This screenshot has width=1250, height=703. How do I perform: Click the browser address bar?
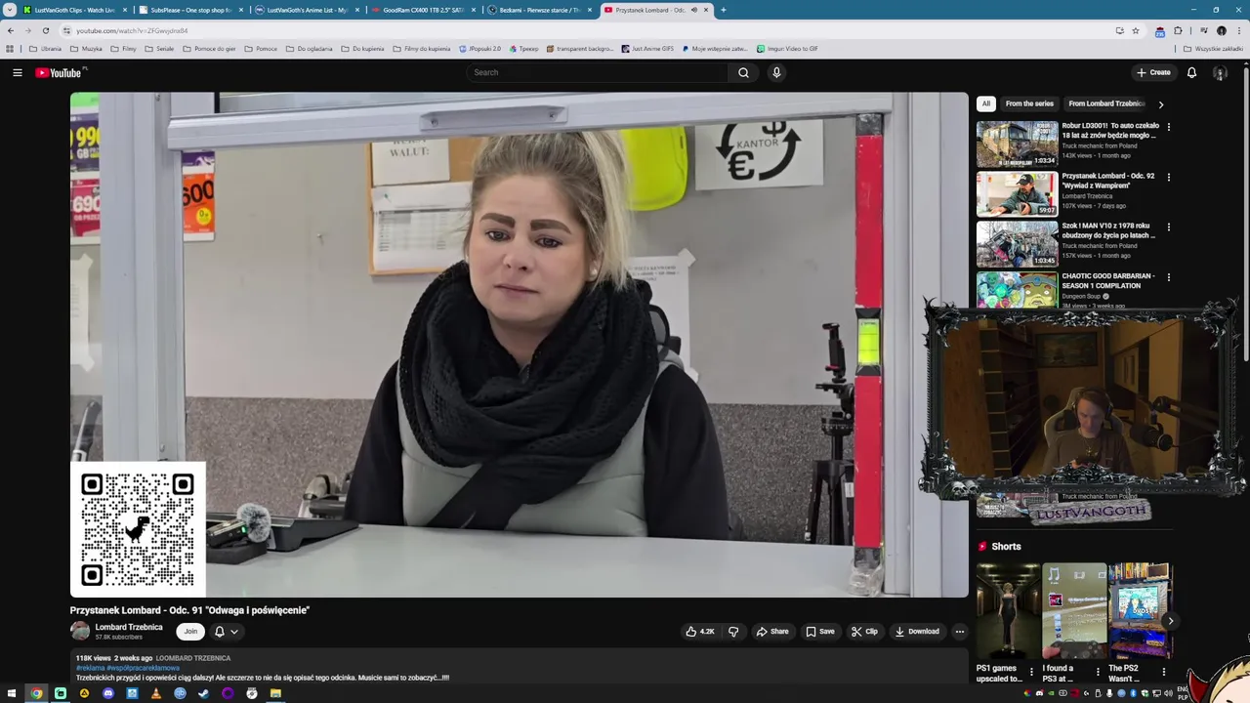coord(586,30)
